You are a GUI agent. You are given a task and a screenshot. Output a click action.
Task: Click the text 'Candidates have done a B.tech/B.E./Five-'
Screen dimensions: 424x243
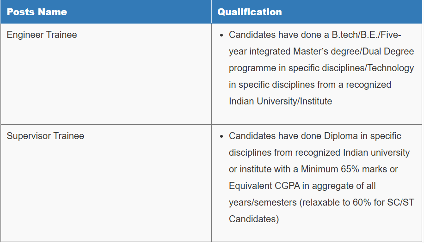(x=315, y=35)
